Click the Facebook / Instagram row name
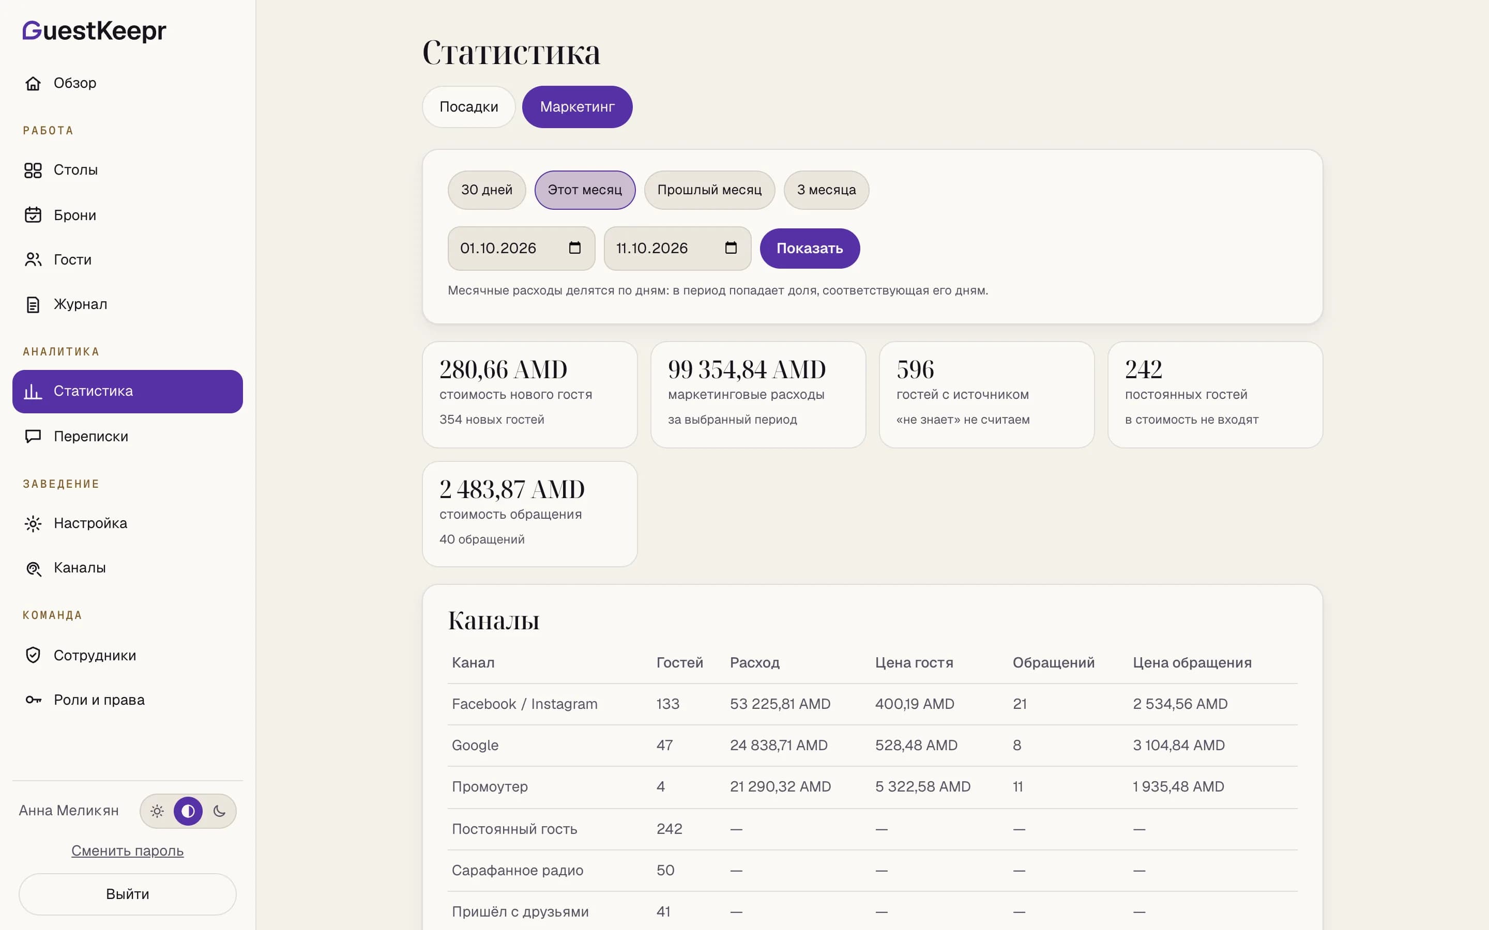Image resolution: width=1489 pixels, height=930 pixels. point(525,704)
